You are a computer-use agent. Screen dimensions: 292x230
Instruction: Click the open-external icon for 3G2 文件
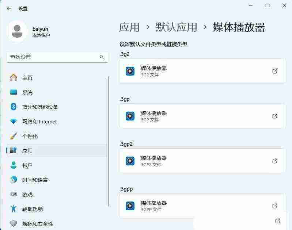275,71
